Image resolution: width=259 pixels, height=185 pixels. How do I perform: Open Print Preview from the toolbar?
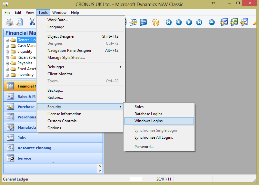tap(19, 22)
